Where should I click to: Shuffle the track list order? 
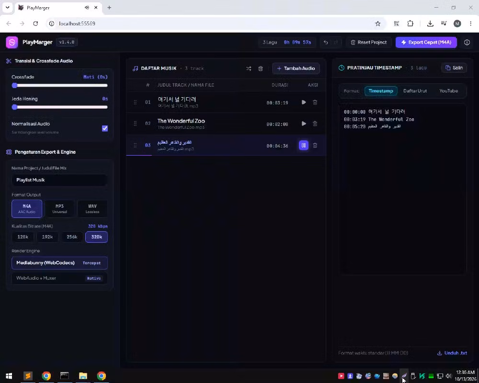click(249, 68)
